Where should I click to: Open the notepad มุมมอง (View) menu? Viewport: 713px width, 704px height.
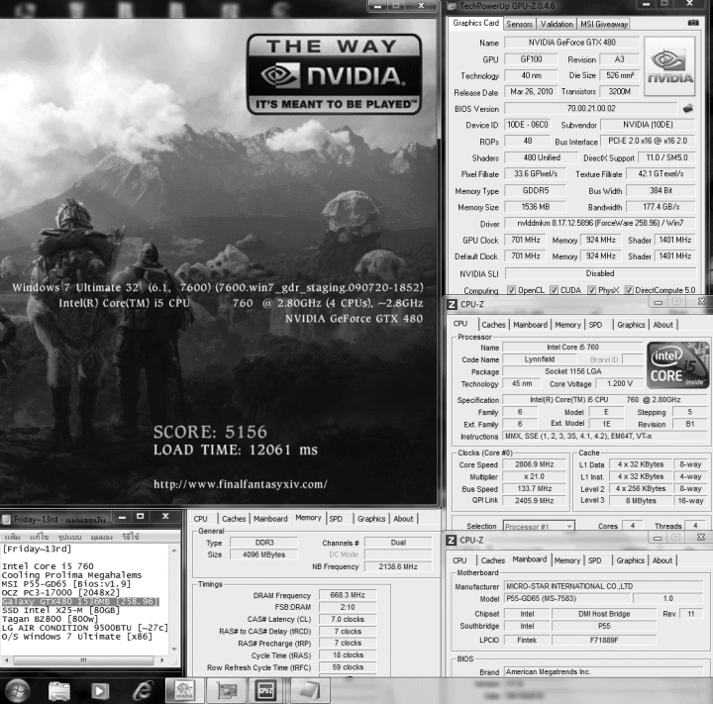click(x=101, y=537)
